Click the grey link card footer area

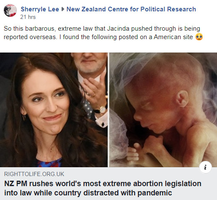coord(108,184)
